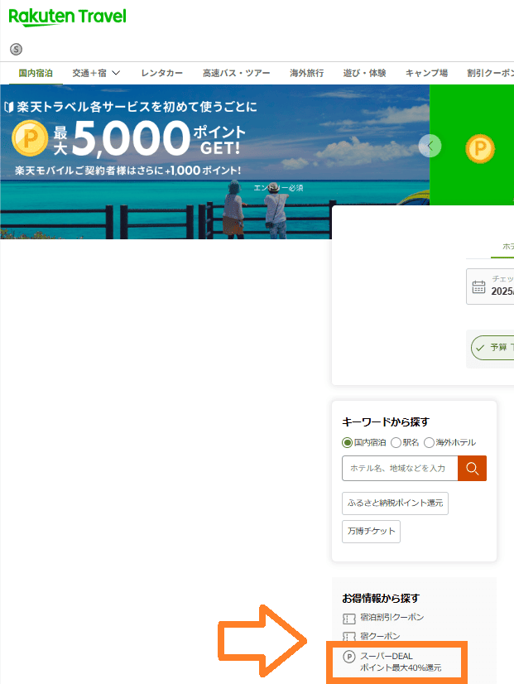Click the orange search magnifier button
This screenshot has height=684, width=514.
click(x=472, y=469)
